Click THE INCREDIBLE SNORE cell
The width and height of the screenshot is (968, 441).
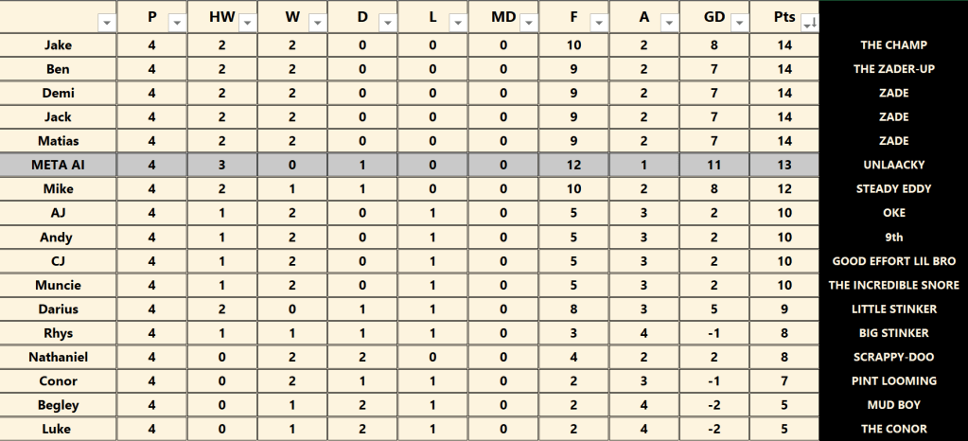(893, 285)
